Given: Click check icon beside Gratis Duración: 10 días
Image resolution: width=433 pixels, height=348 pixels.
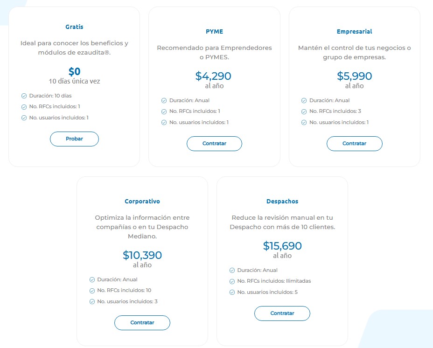Looking at the screenshot, I should (x=24, y=96).
